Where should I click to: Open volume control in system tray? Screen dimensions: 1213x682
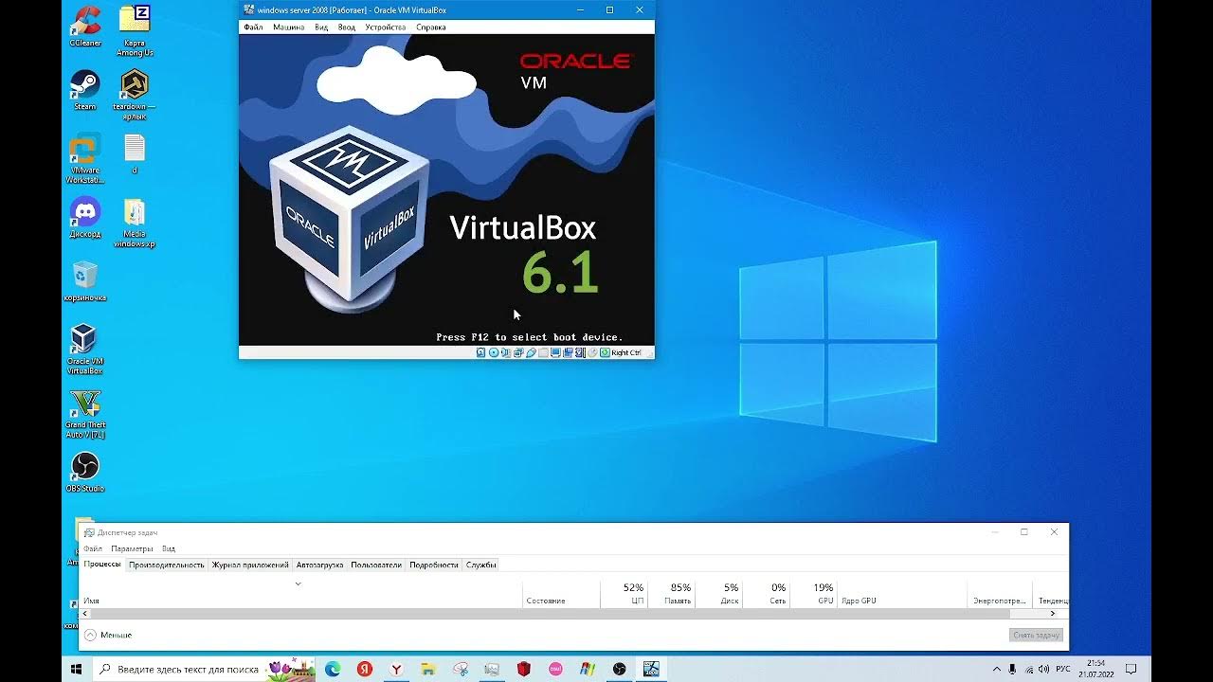[x=1045, y=669]
